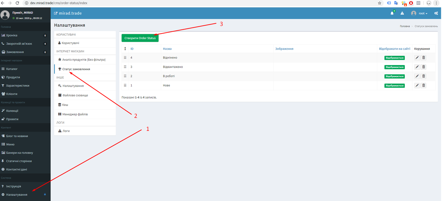
Task: Click the drag handle for row ID 3
Action: (125, 67)
